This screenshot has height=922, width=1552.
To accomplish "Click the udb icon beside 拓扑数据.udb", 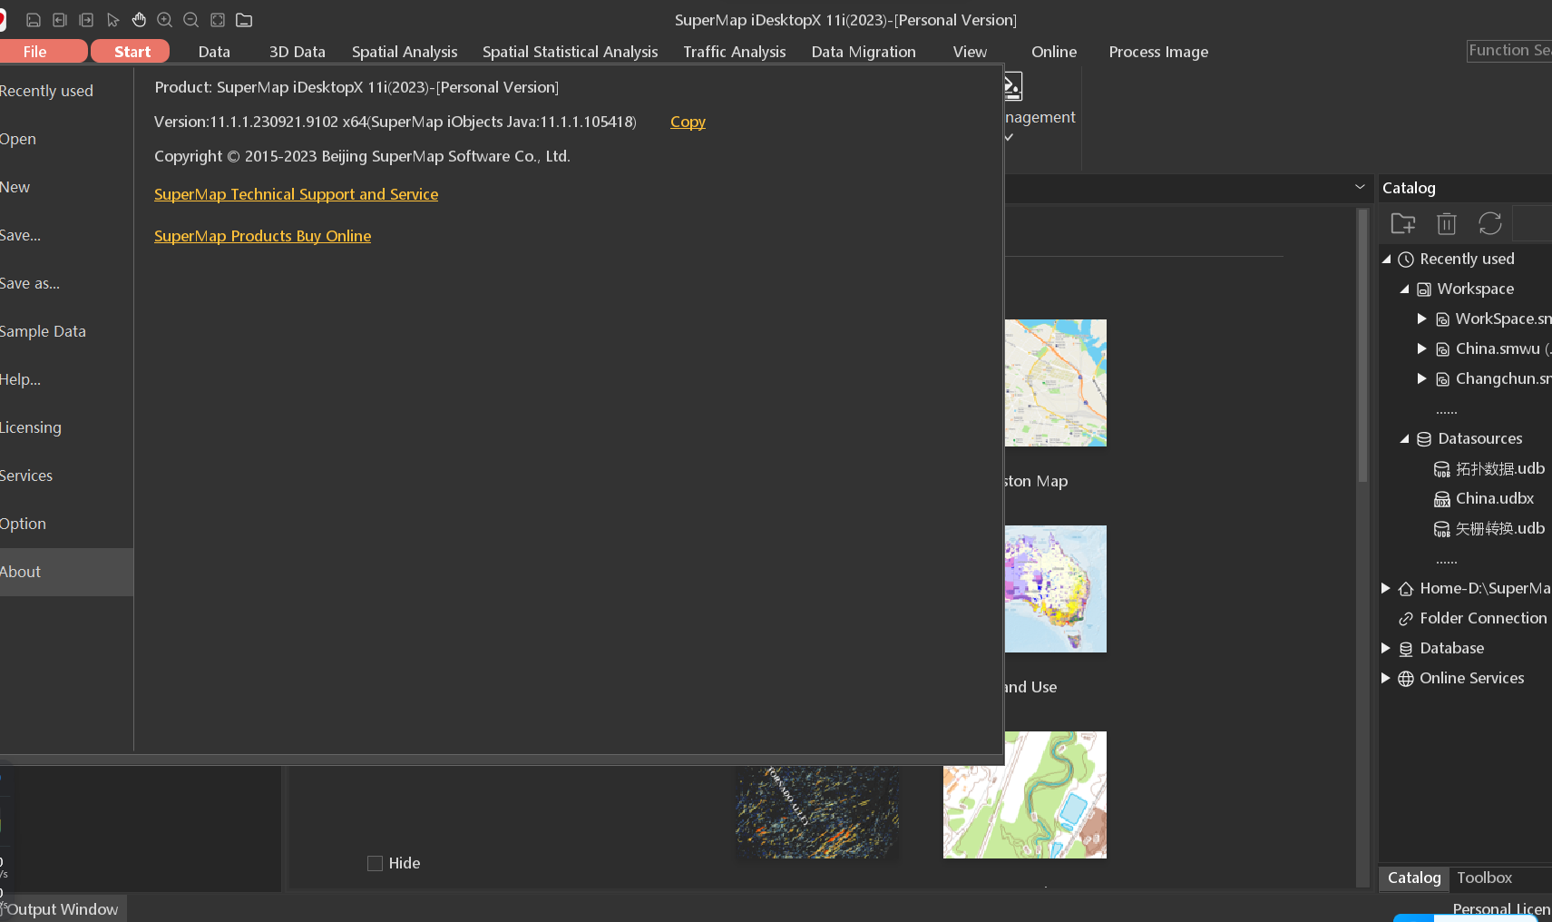I will 1442,469.
